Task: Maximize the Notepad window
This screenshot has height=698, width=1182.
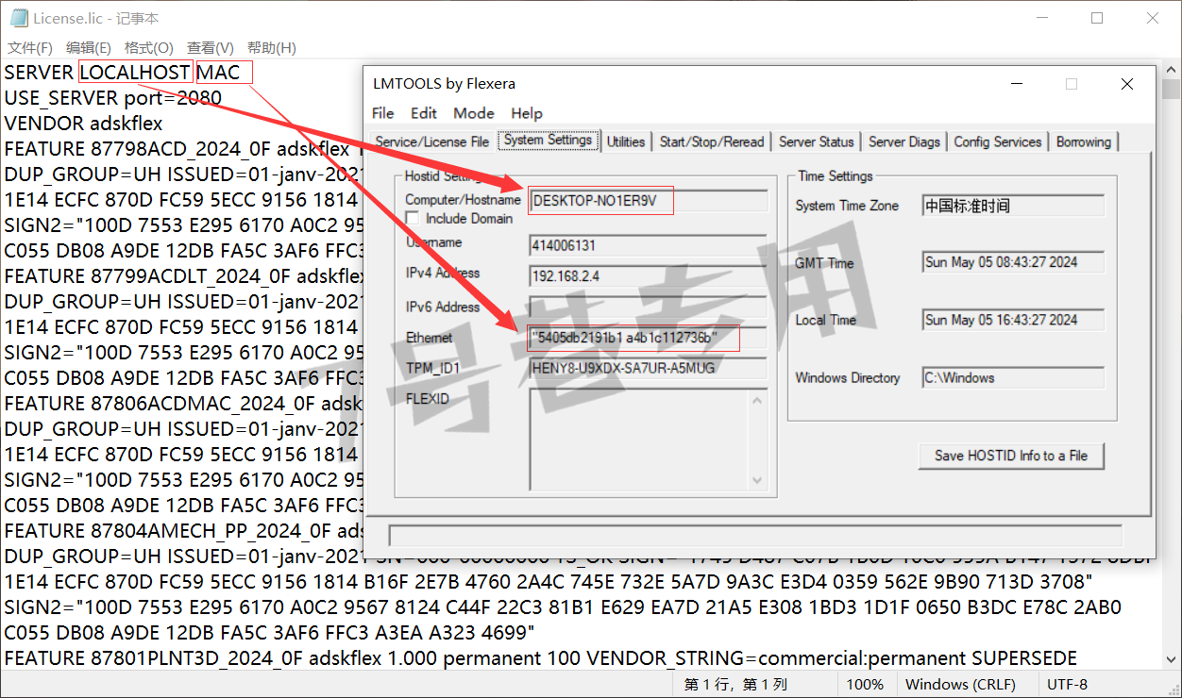Action: 1097,18
